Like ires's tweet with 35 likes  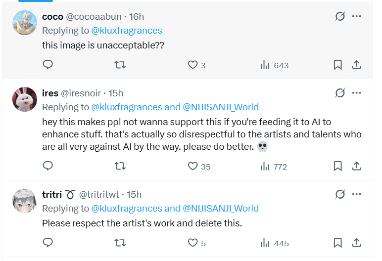192,166
